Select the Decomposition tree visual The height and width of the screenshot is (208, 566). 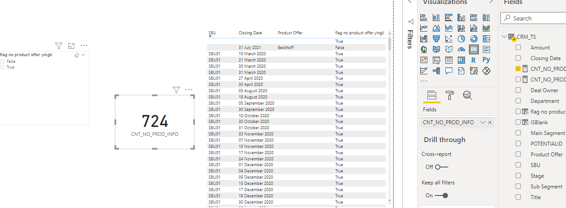click(x=436, y=71)
